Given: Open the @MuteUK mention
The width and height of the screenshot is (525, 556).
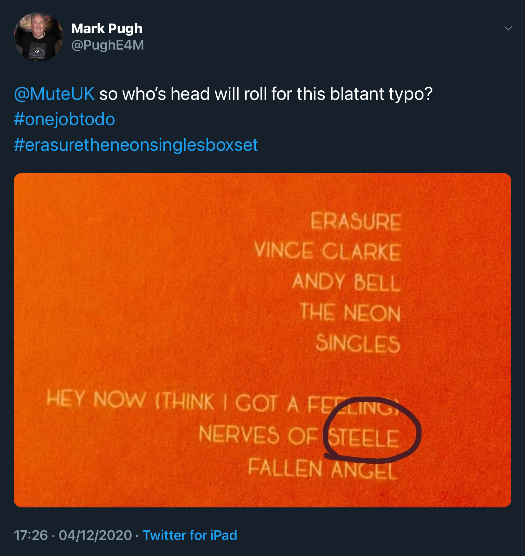Looking at the screenshot, I should [x=54, y=94].
